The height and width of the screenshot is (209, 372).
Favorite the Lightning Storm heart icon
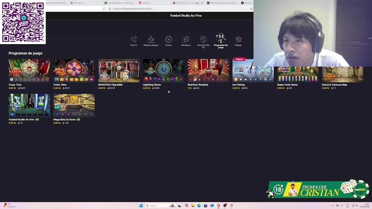[x=181, y=62]
